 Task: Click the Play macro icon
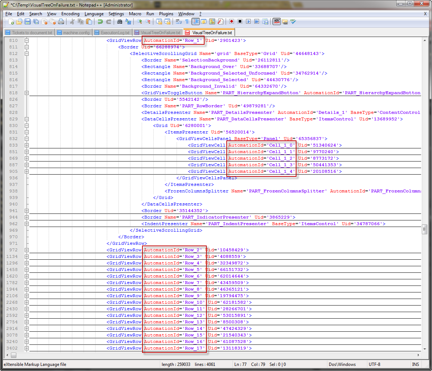tap(248, 22)
